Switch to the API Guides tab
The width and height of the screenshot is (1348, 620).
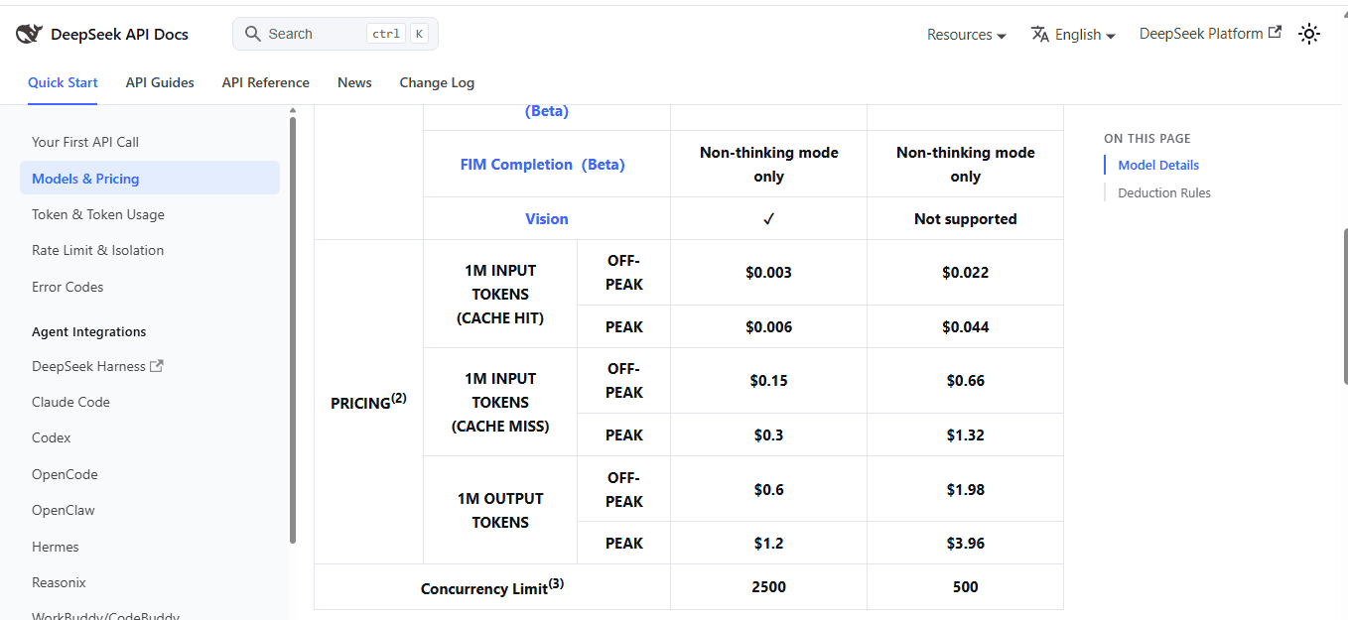160,82
